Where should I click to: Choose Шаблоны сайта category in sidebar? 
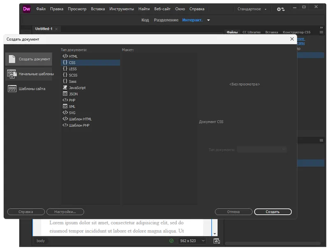pyautogui.click(x=29, y=89)
